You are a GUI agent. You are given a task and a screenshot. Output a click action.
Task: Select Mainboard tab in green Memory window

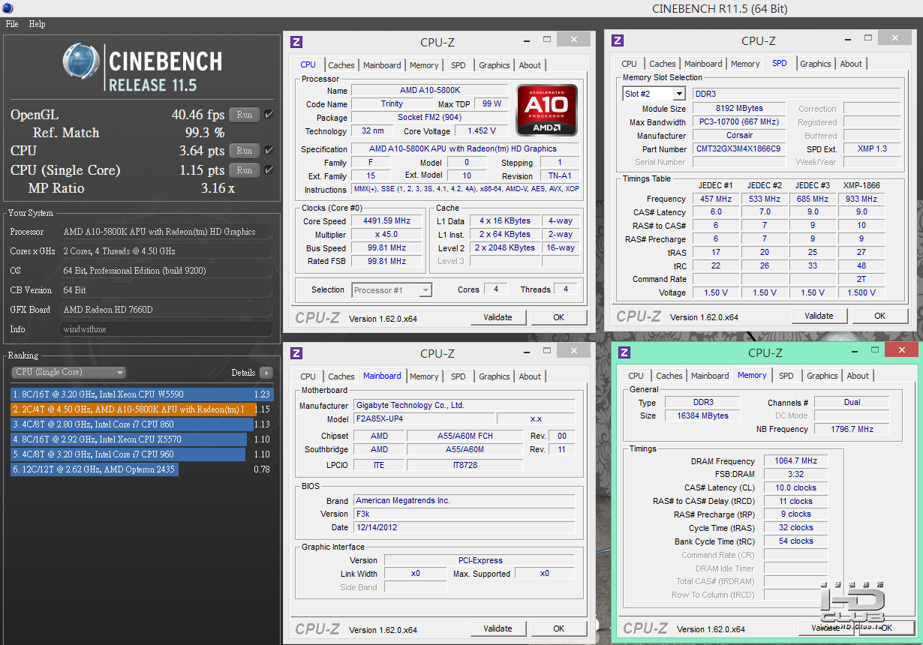point(710,376)
